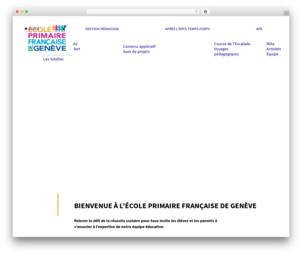Viewport: 302px width, 255px height.
Task: Open the Equipe link under APE
Action: [272, 54]
